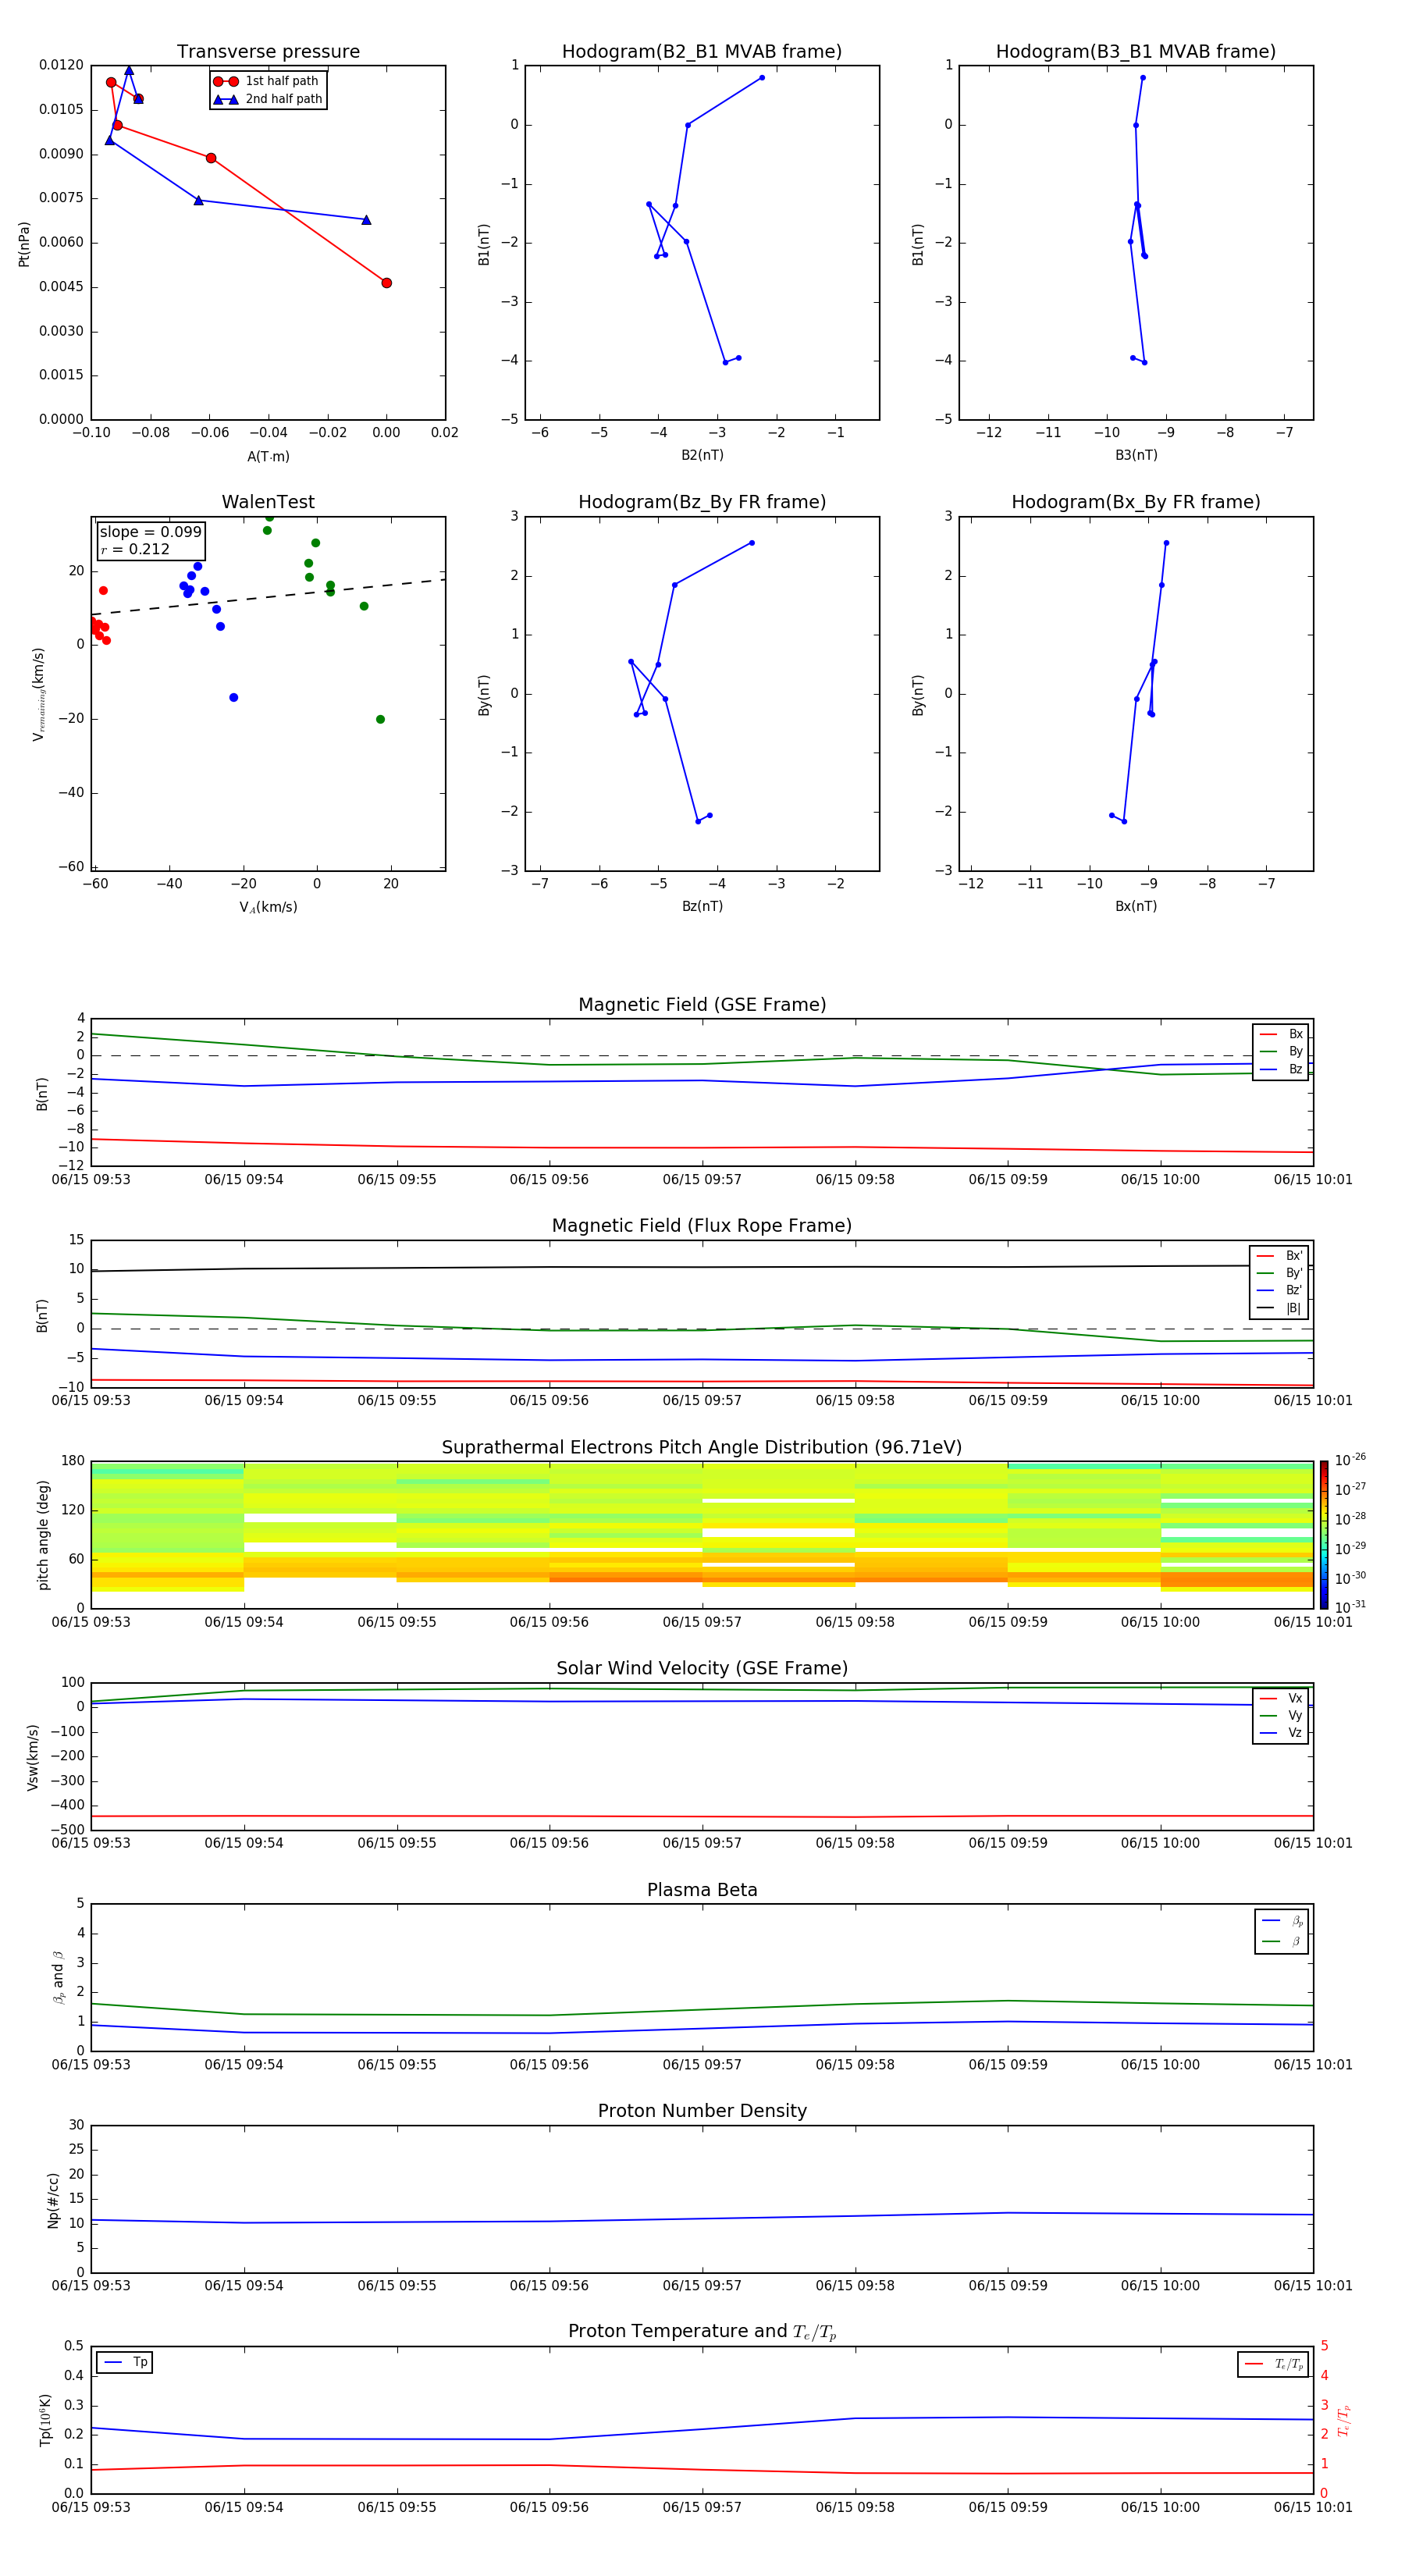
Task: Click the 'Hodogram(Bz_By FR frame)' title
Action: tap(702, 502)
